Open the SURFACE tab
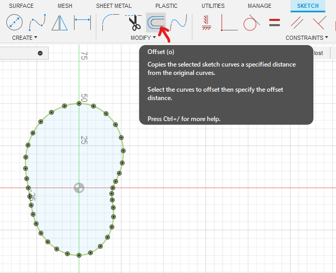 pyautogui.click(x=21, y=6)
